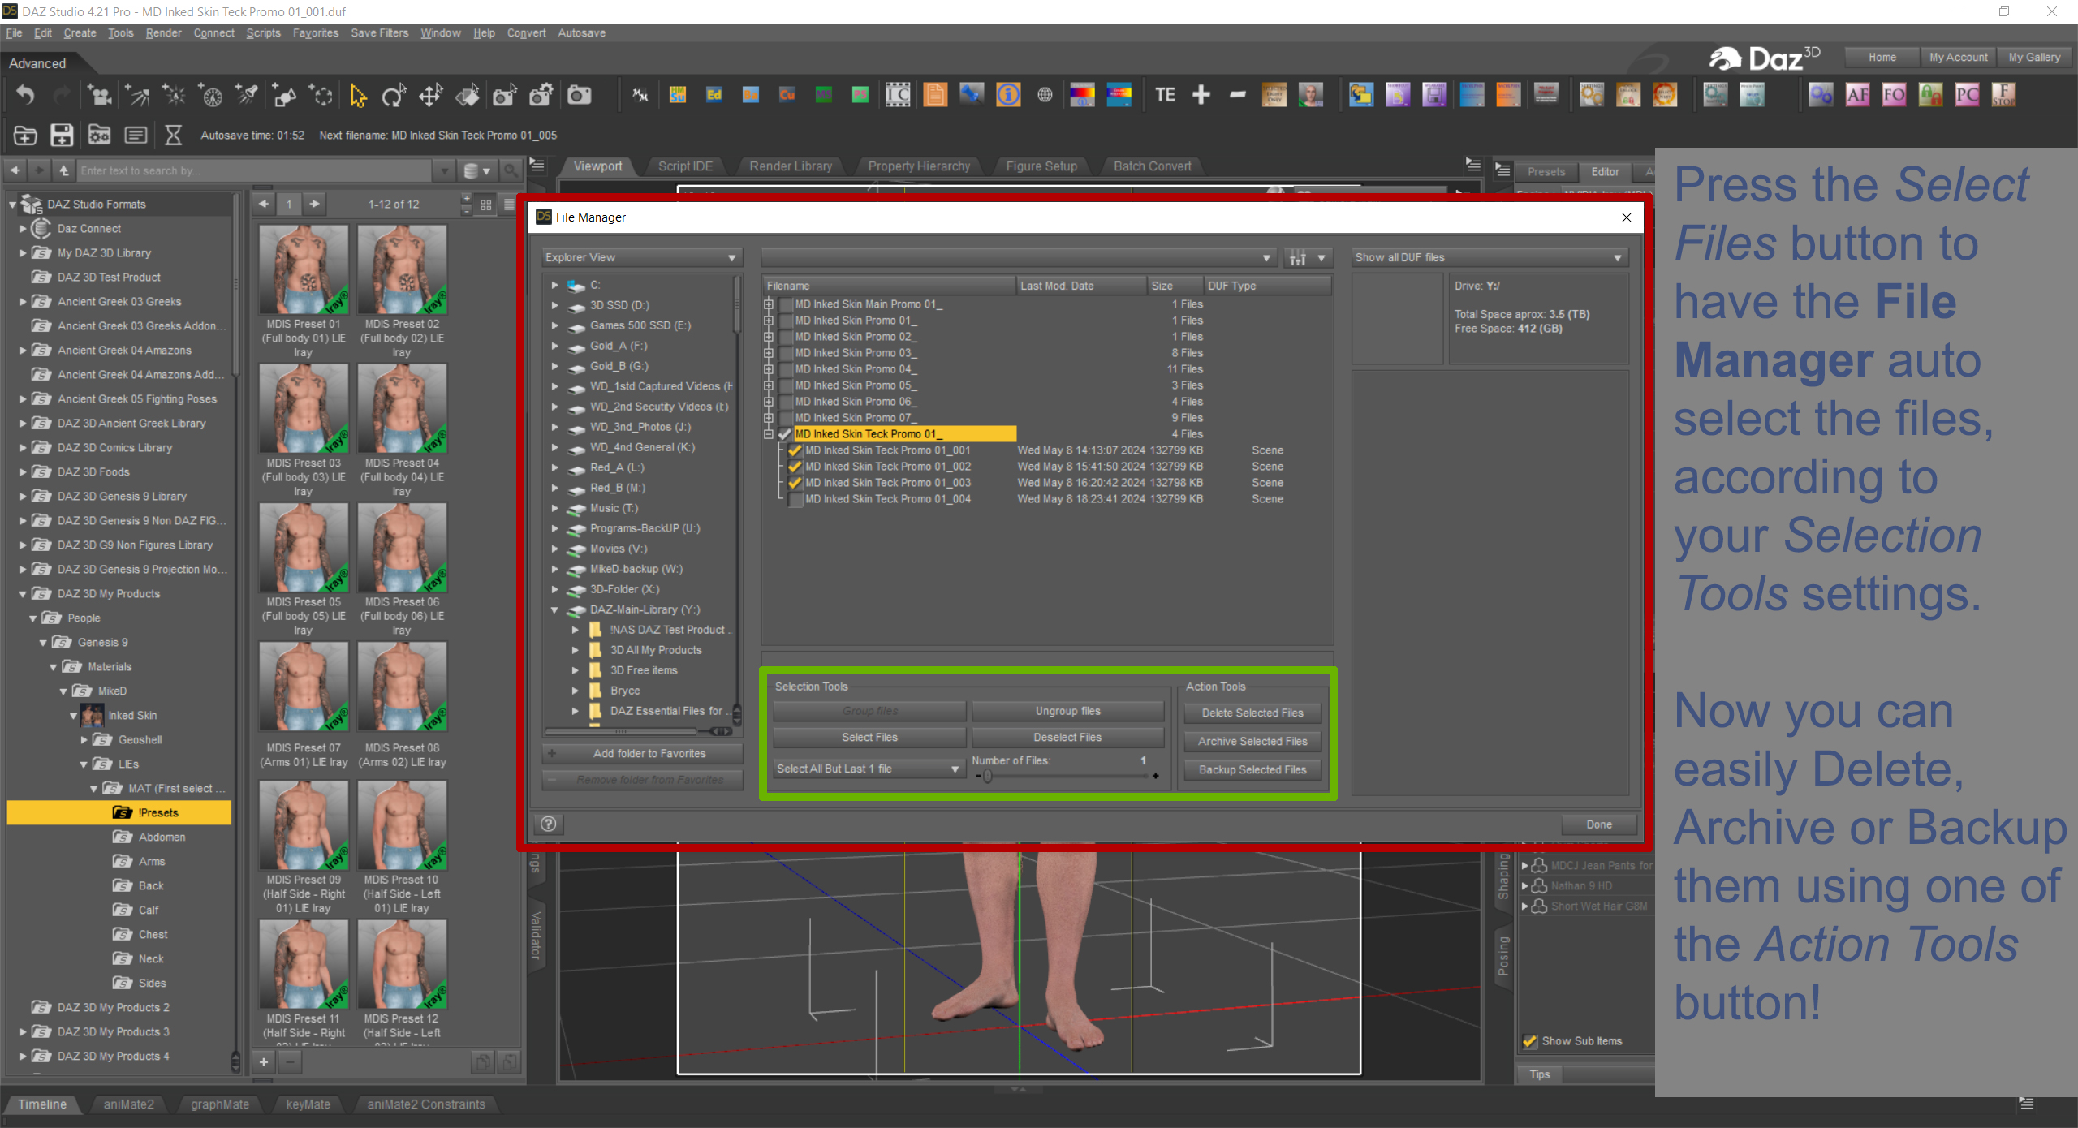Click the Archive Selected Files button
This screenshot has width=2078, height=1128.
pyautogui.click(x=1252, y=742)
